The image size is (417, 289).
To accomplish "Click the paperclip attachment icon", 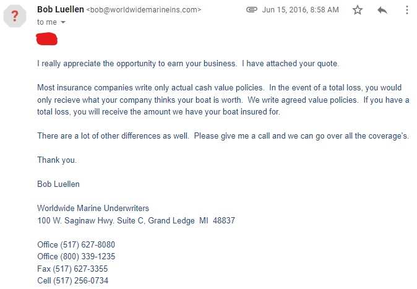I will 252,10.
